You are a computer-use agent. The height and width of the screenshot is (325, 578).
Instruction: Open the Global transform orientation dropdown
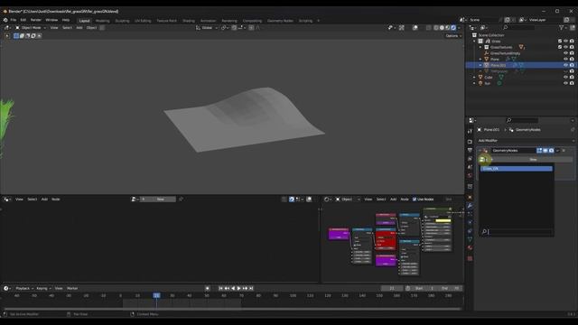207,28
